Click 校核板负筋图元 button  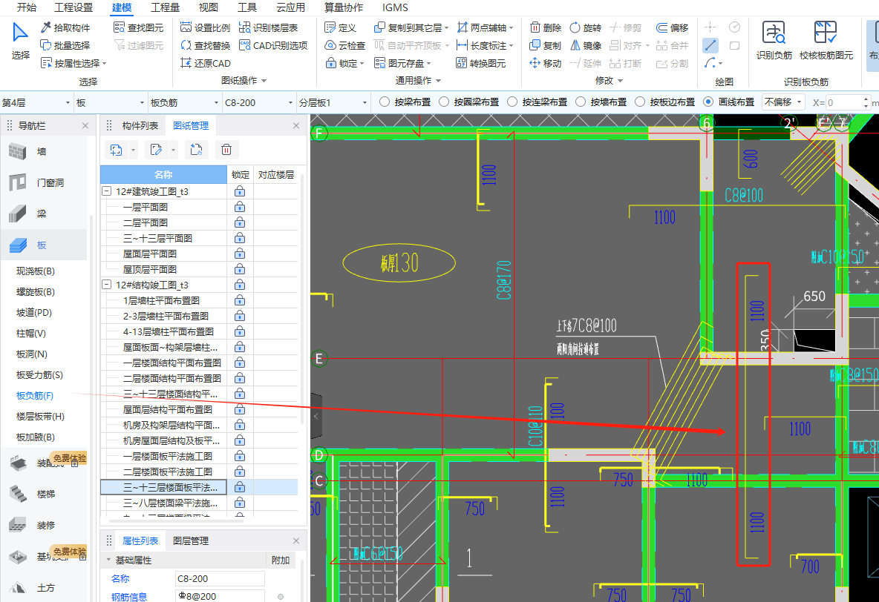(x=826, y=40)
